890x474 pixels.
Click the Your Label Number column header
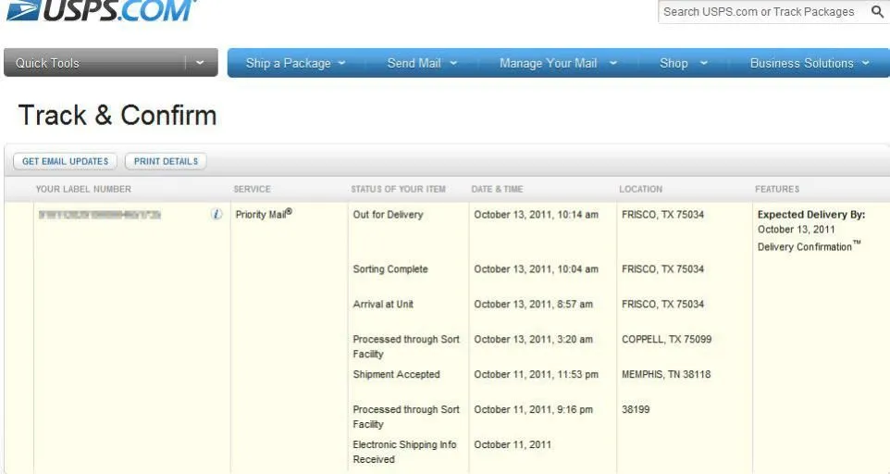pos(83,189)
